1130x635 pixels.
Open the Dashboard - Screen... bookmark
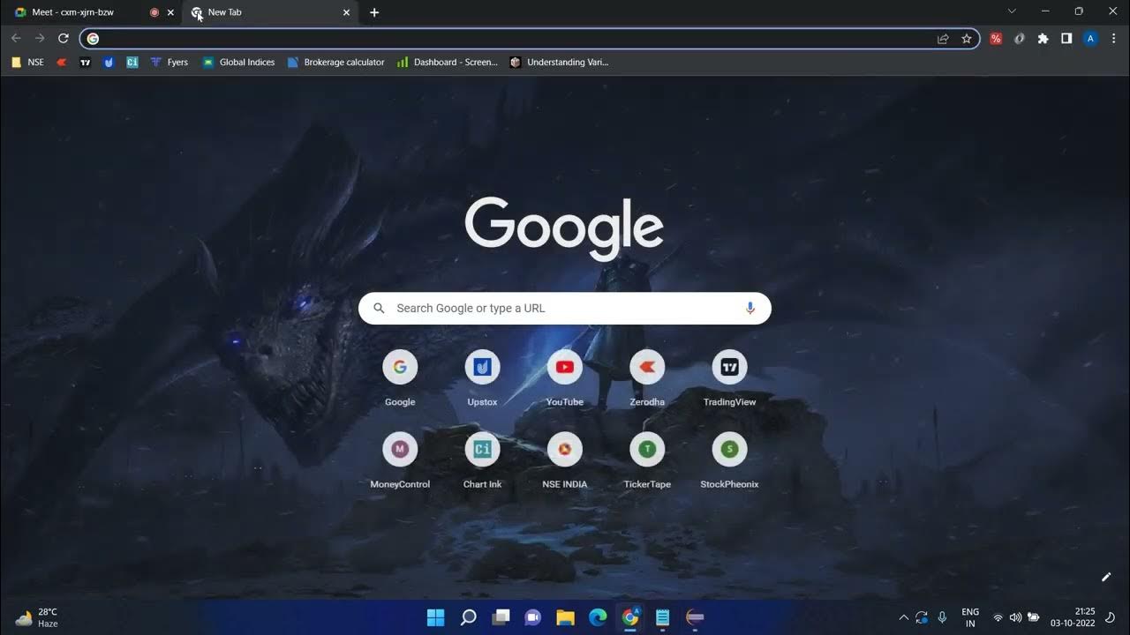coord(448,63)
